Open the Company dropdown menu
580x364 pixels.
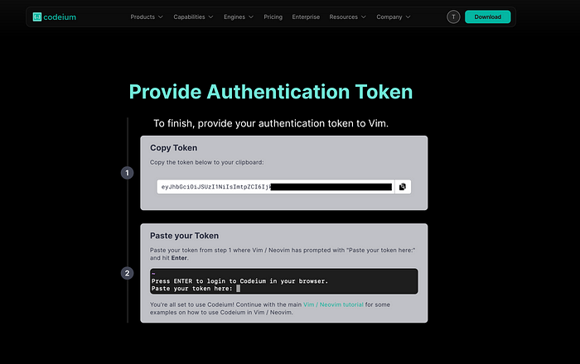click(393, 17)
